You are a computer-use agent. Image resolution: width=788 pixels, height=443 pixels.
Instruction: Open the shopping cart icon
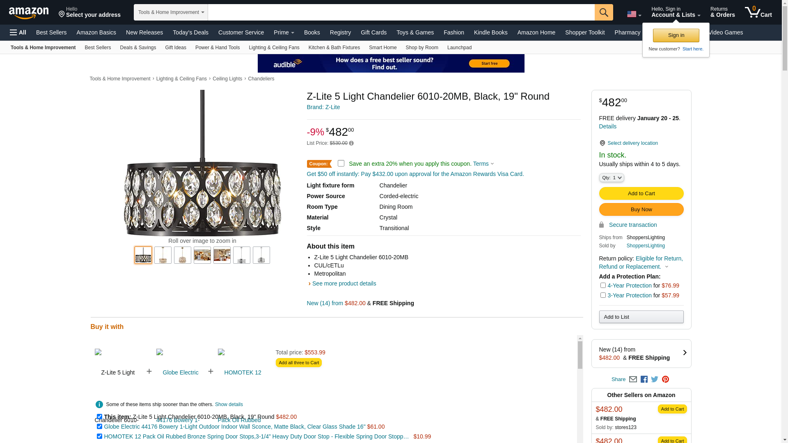(x=758, y=12)
